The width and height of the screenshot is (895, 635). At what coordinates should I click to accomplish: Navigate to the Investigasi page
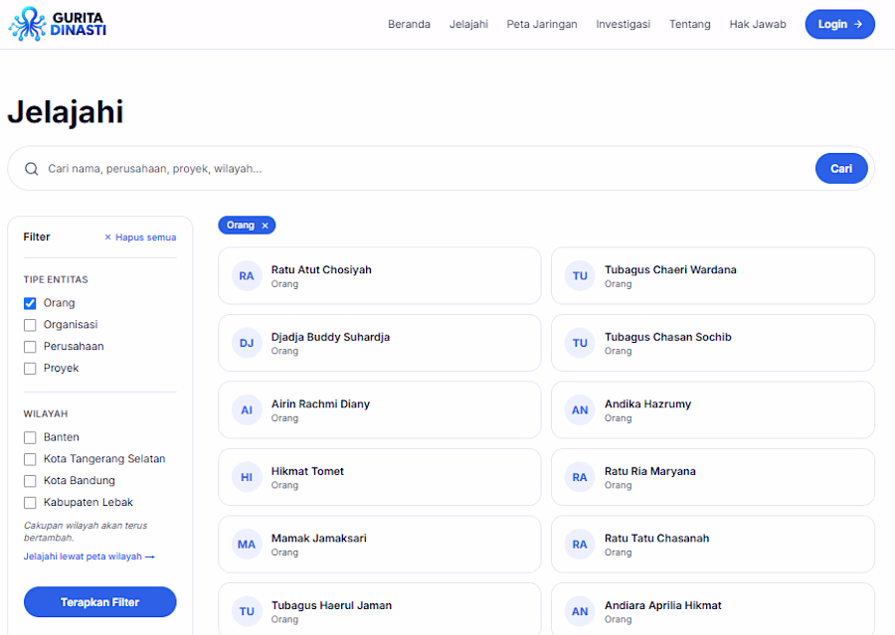click(624, 24)
